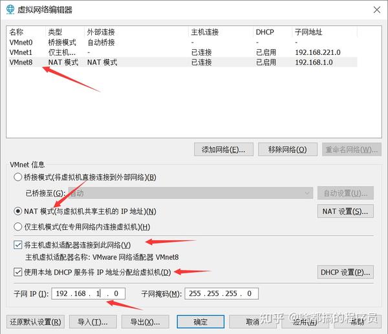388x334 pixels.
Task: Click the 取消 button
Action: coord(253,322)
